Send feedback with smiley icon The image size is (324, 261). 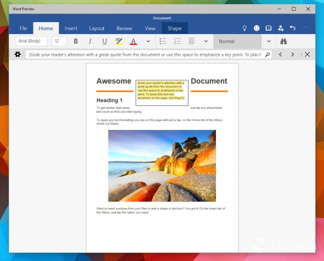256,28
